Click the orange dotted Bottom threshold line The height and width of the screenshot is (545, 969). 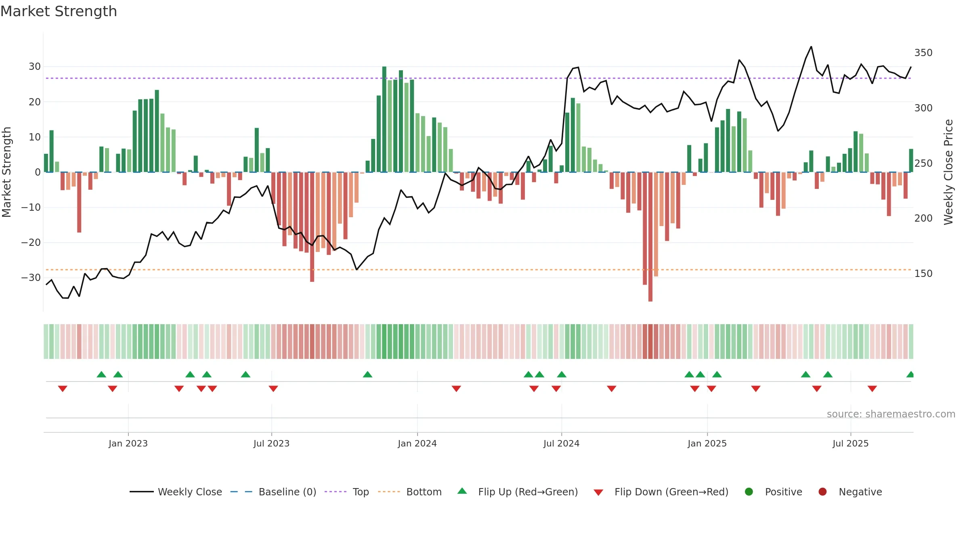click(478, 270)
